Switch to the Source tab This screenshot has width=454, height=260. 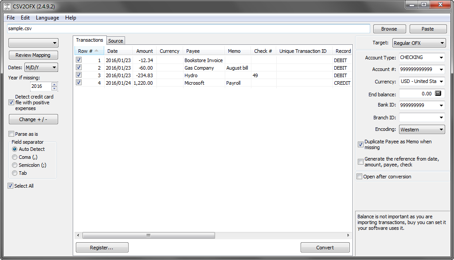(x=116, y=41)
